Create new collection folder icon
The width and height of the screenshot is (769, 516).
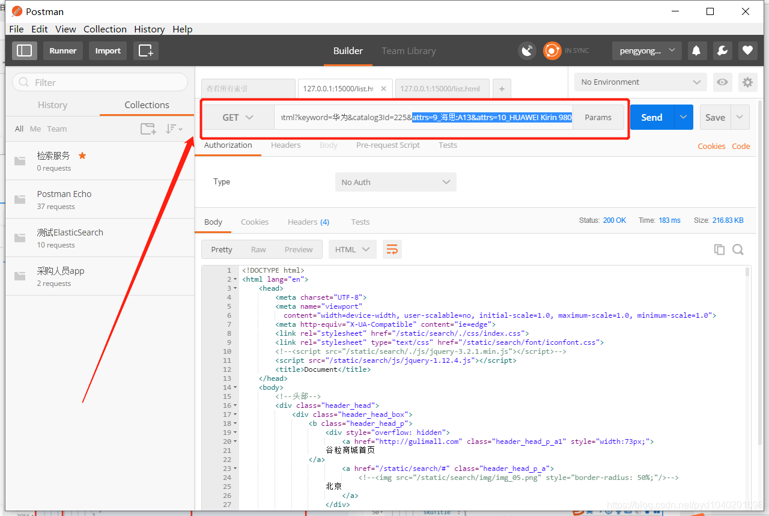[148, 129]
